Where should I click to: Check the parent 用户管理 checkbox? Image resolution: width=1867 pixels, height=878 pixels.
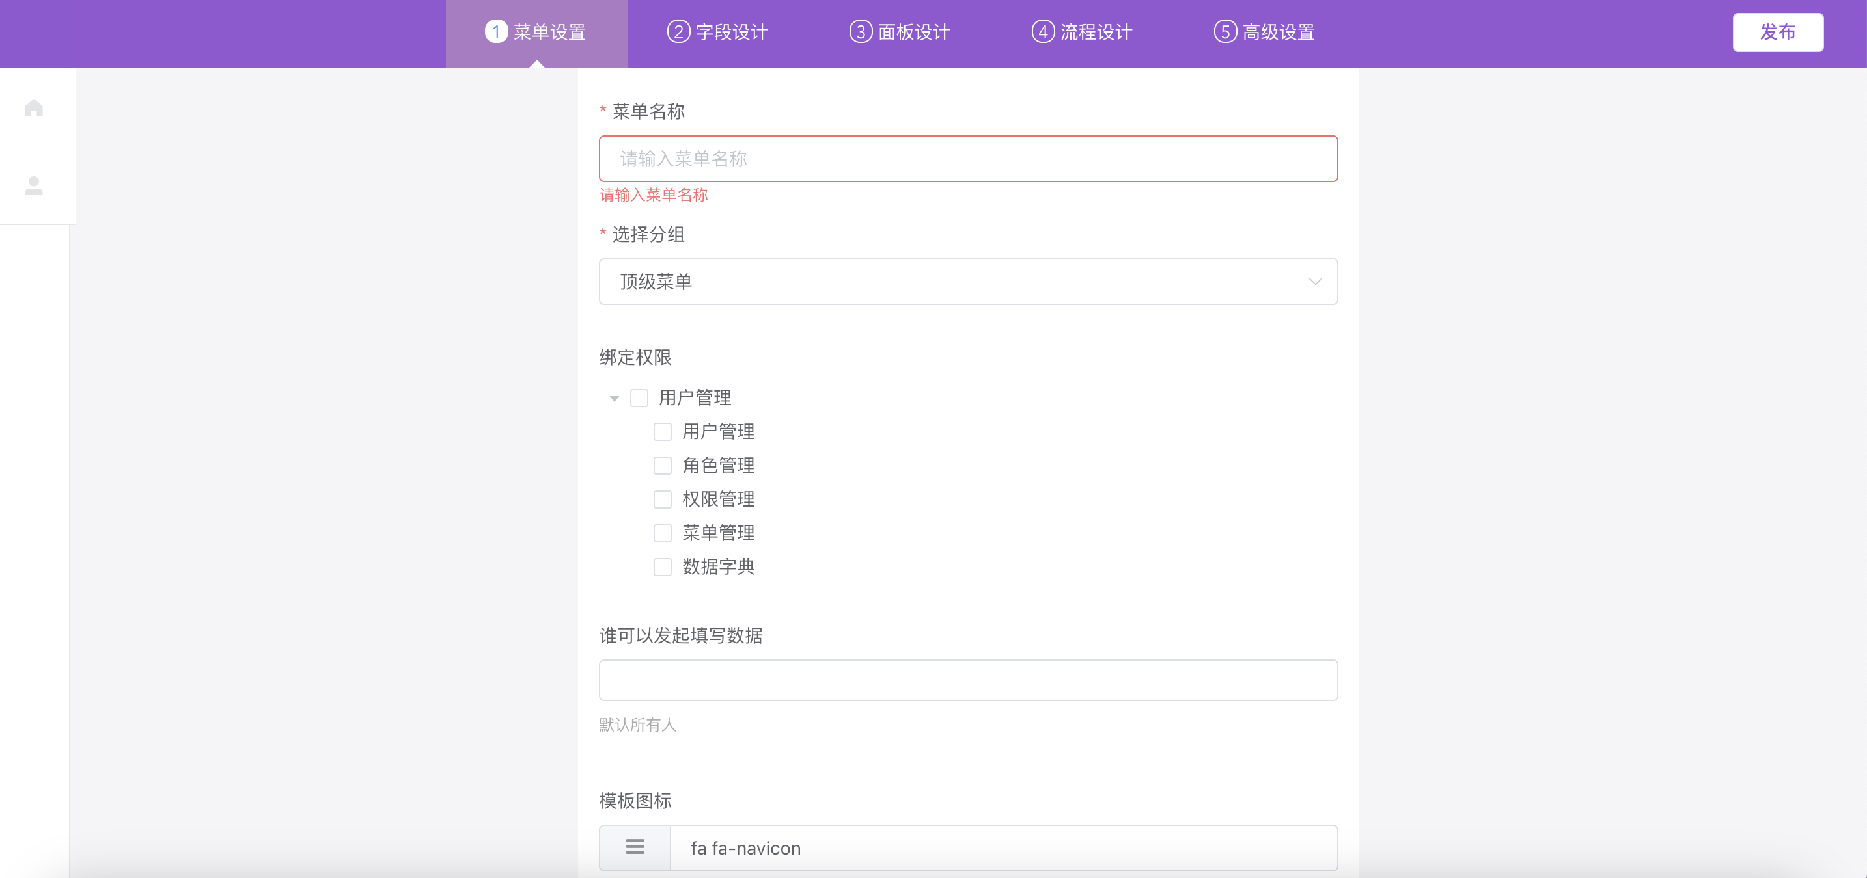pyautogui.click(x=639, y=398)
